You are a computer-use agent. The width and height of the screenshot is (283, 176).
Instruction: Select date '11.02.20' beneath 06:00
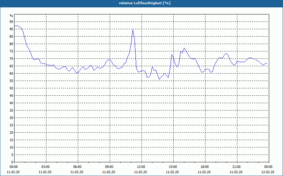[x=77, y=172]
